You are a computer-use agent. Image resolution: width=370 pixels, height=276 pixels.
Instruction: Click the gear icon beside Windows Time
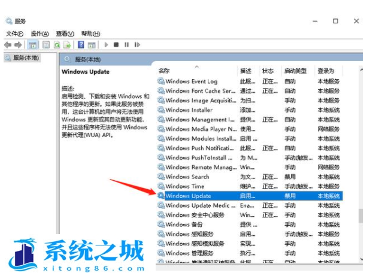pyautogui.click(x=161, y=186)
